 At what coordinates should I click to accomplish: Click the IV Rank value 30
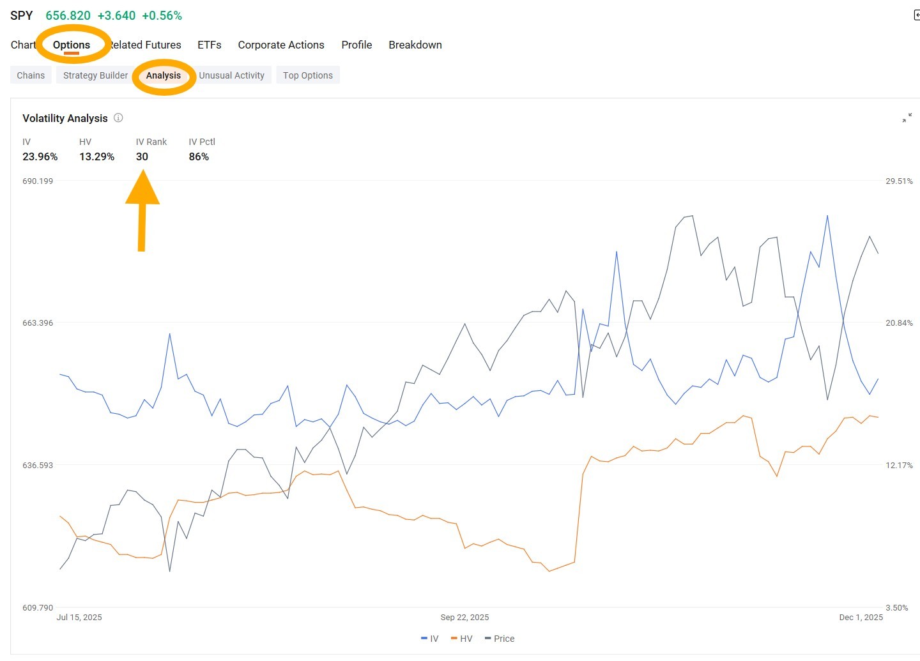pos(142,156)
